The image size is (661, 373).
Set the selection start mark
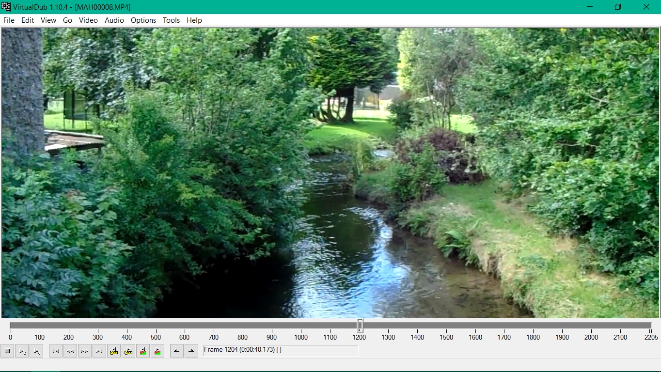coord(177,351)
